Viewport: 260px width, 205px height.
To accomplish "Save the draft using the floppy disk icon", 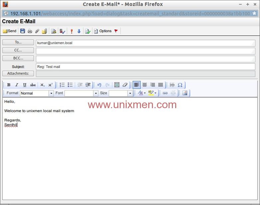I will pyautogui.click(x=23, y=31).
